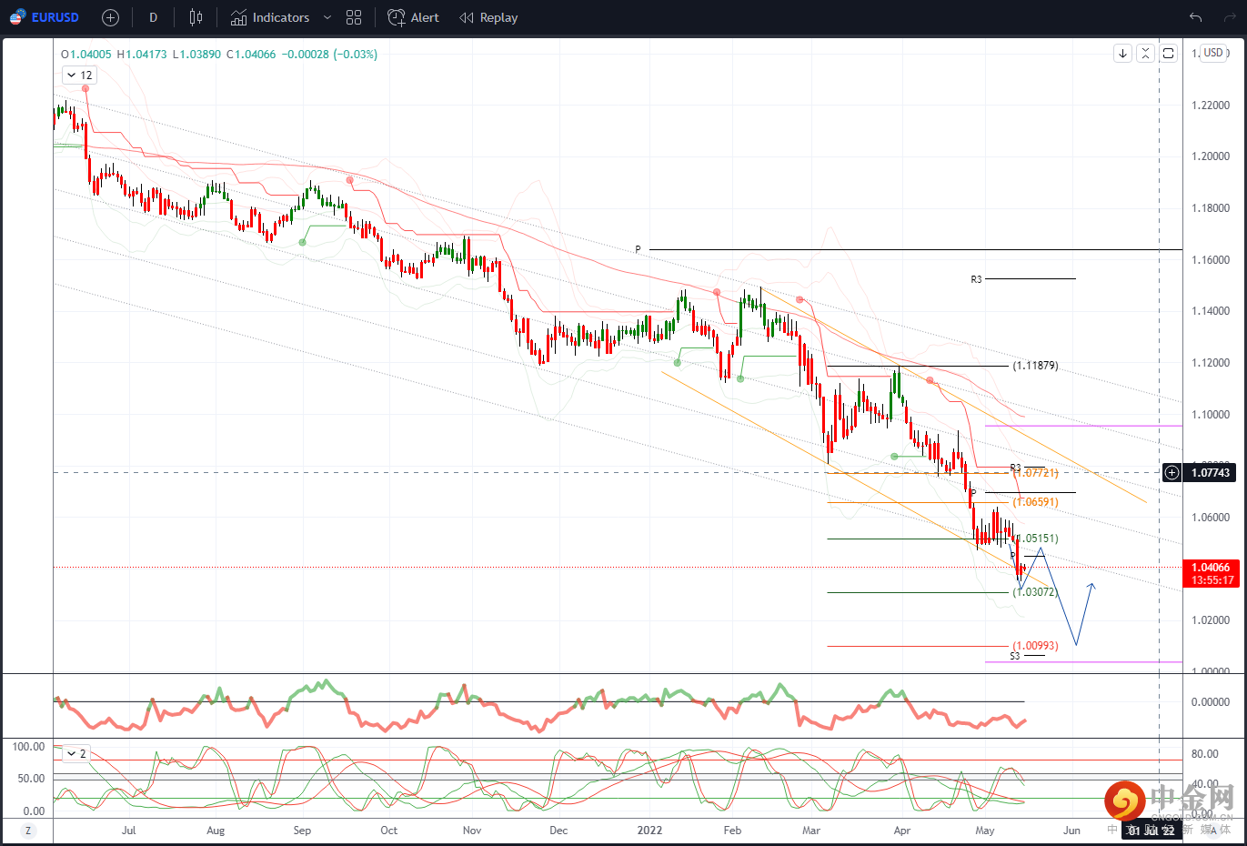Click the red 1.04066 current price label
1247x846 pixels.
pyautogui.click(x=1211, y=573)
